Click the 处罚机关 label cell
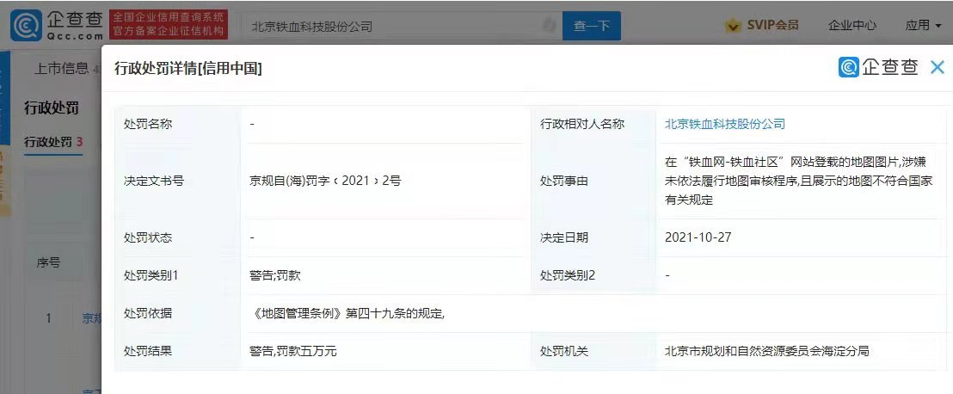Viewport: 953px width, 394px height. tap(593, 351)
